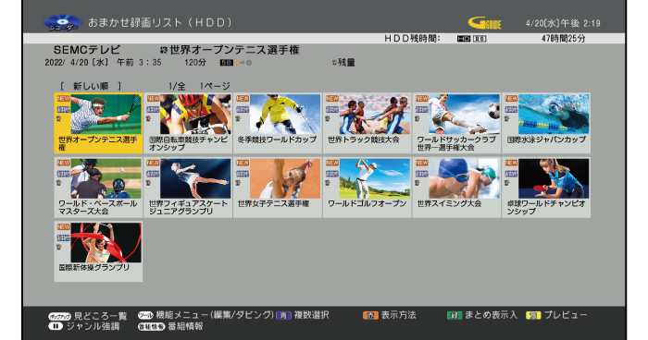The image size is (648, 340).
Task: Select the yellow プレビュー button icon
Action: (533, 316)
